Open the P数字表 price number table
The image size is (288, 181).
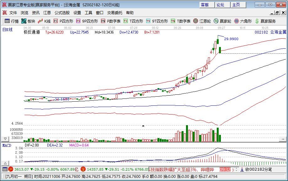(x=111, y=21)
